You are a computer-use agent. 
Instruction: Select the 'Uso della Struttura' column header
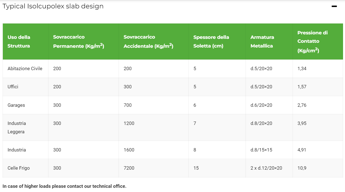26,41
